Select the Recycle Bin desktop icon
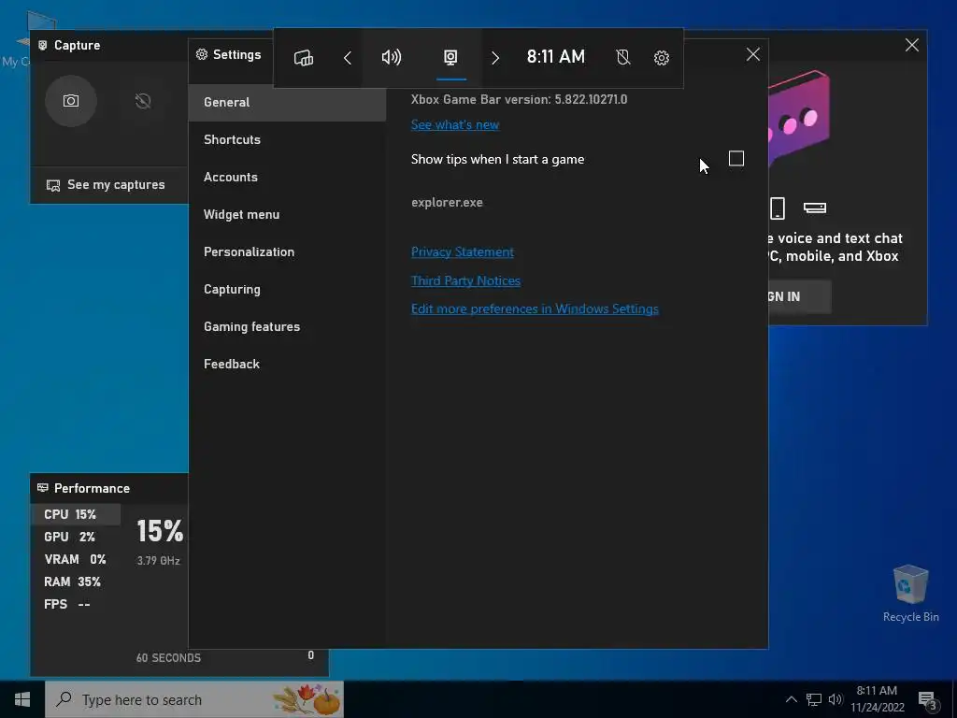 point(910,593)
